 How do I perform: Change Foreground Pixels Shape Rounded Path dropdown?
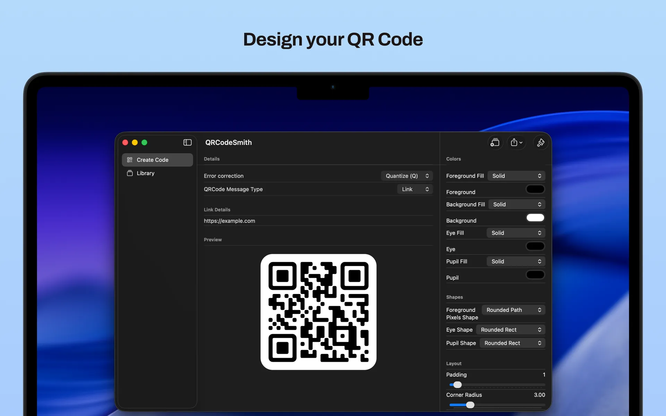pyautogui.click(x=513, y=310)
